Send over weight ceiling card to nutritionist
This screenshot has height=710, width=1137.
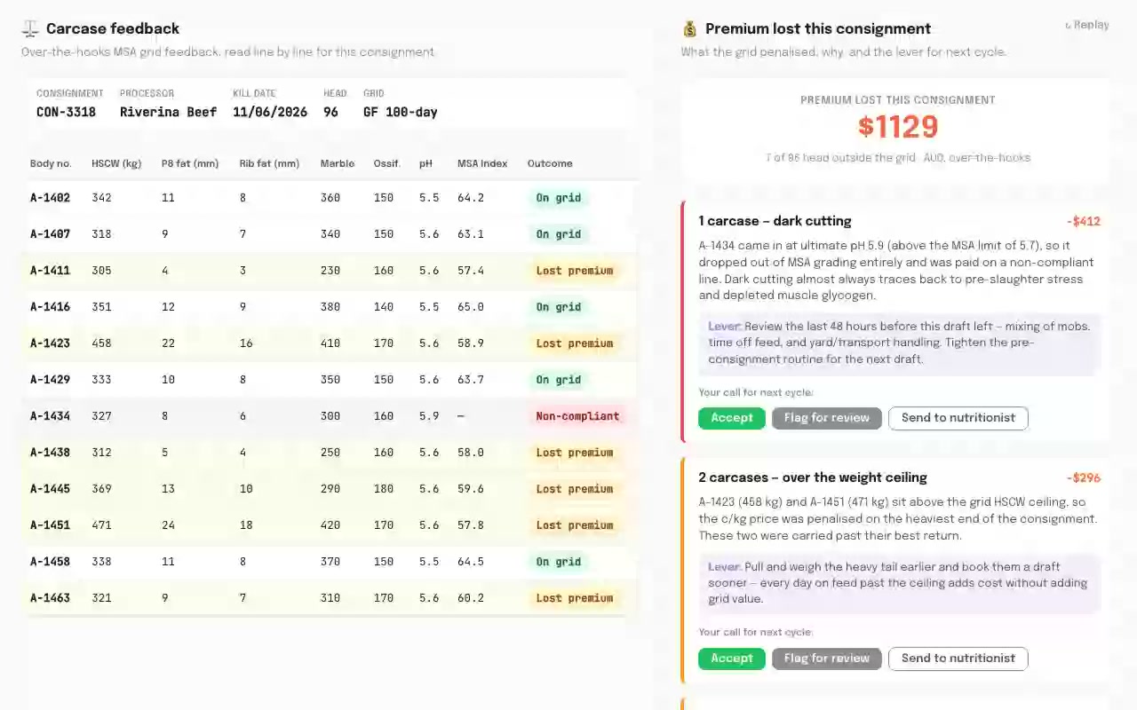point(958,659)
